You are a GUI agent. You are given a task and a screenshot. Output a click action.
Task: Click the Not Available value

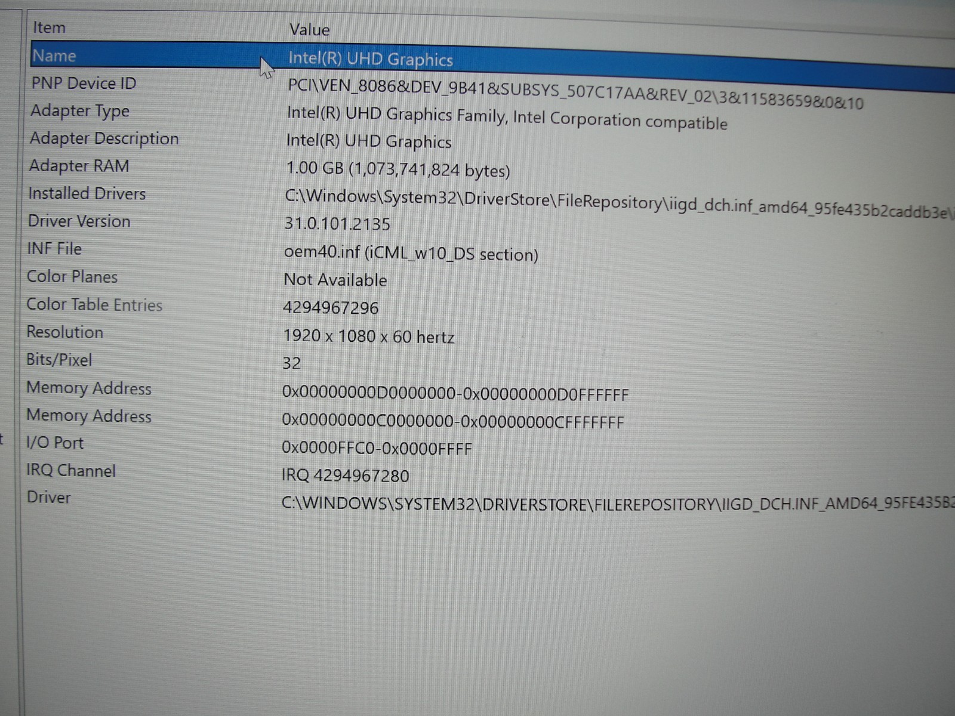coord(335,280)
